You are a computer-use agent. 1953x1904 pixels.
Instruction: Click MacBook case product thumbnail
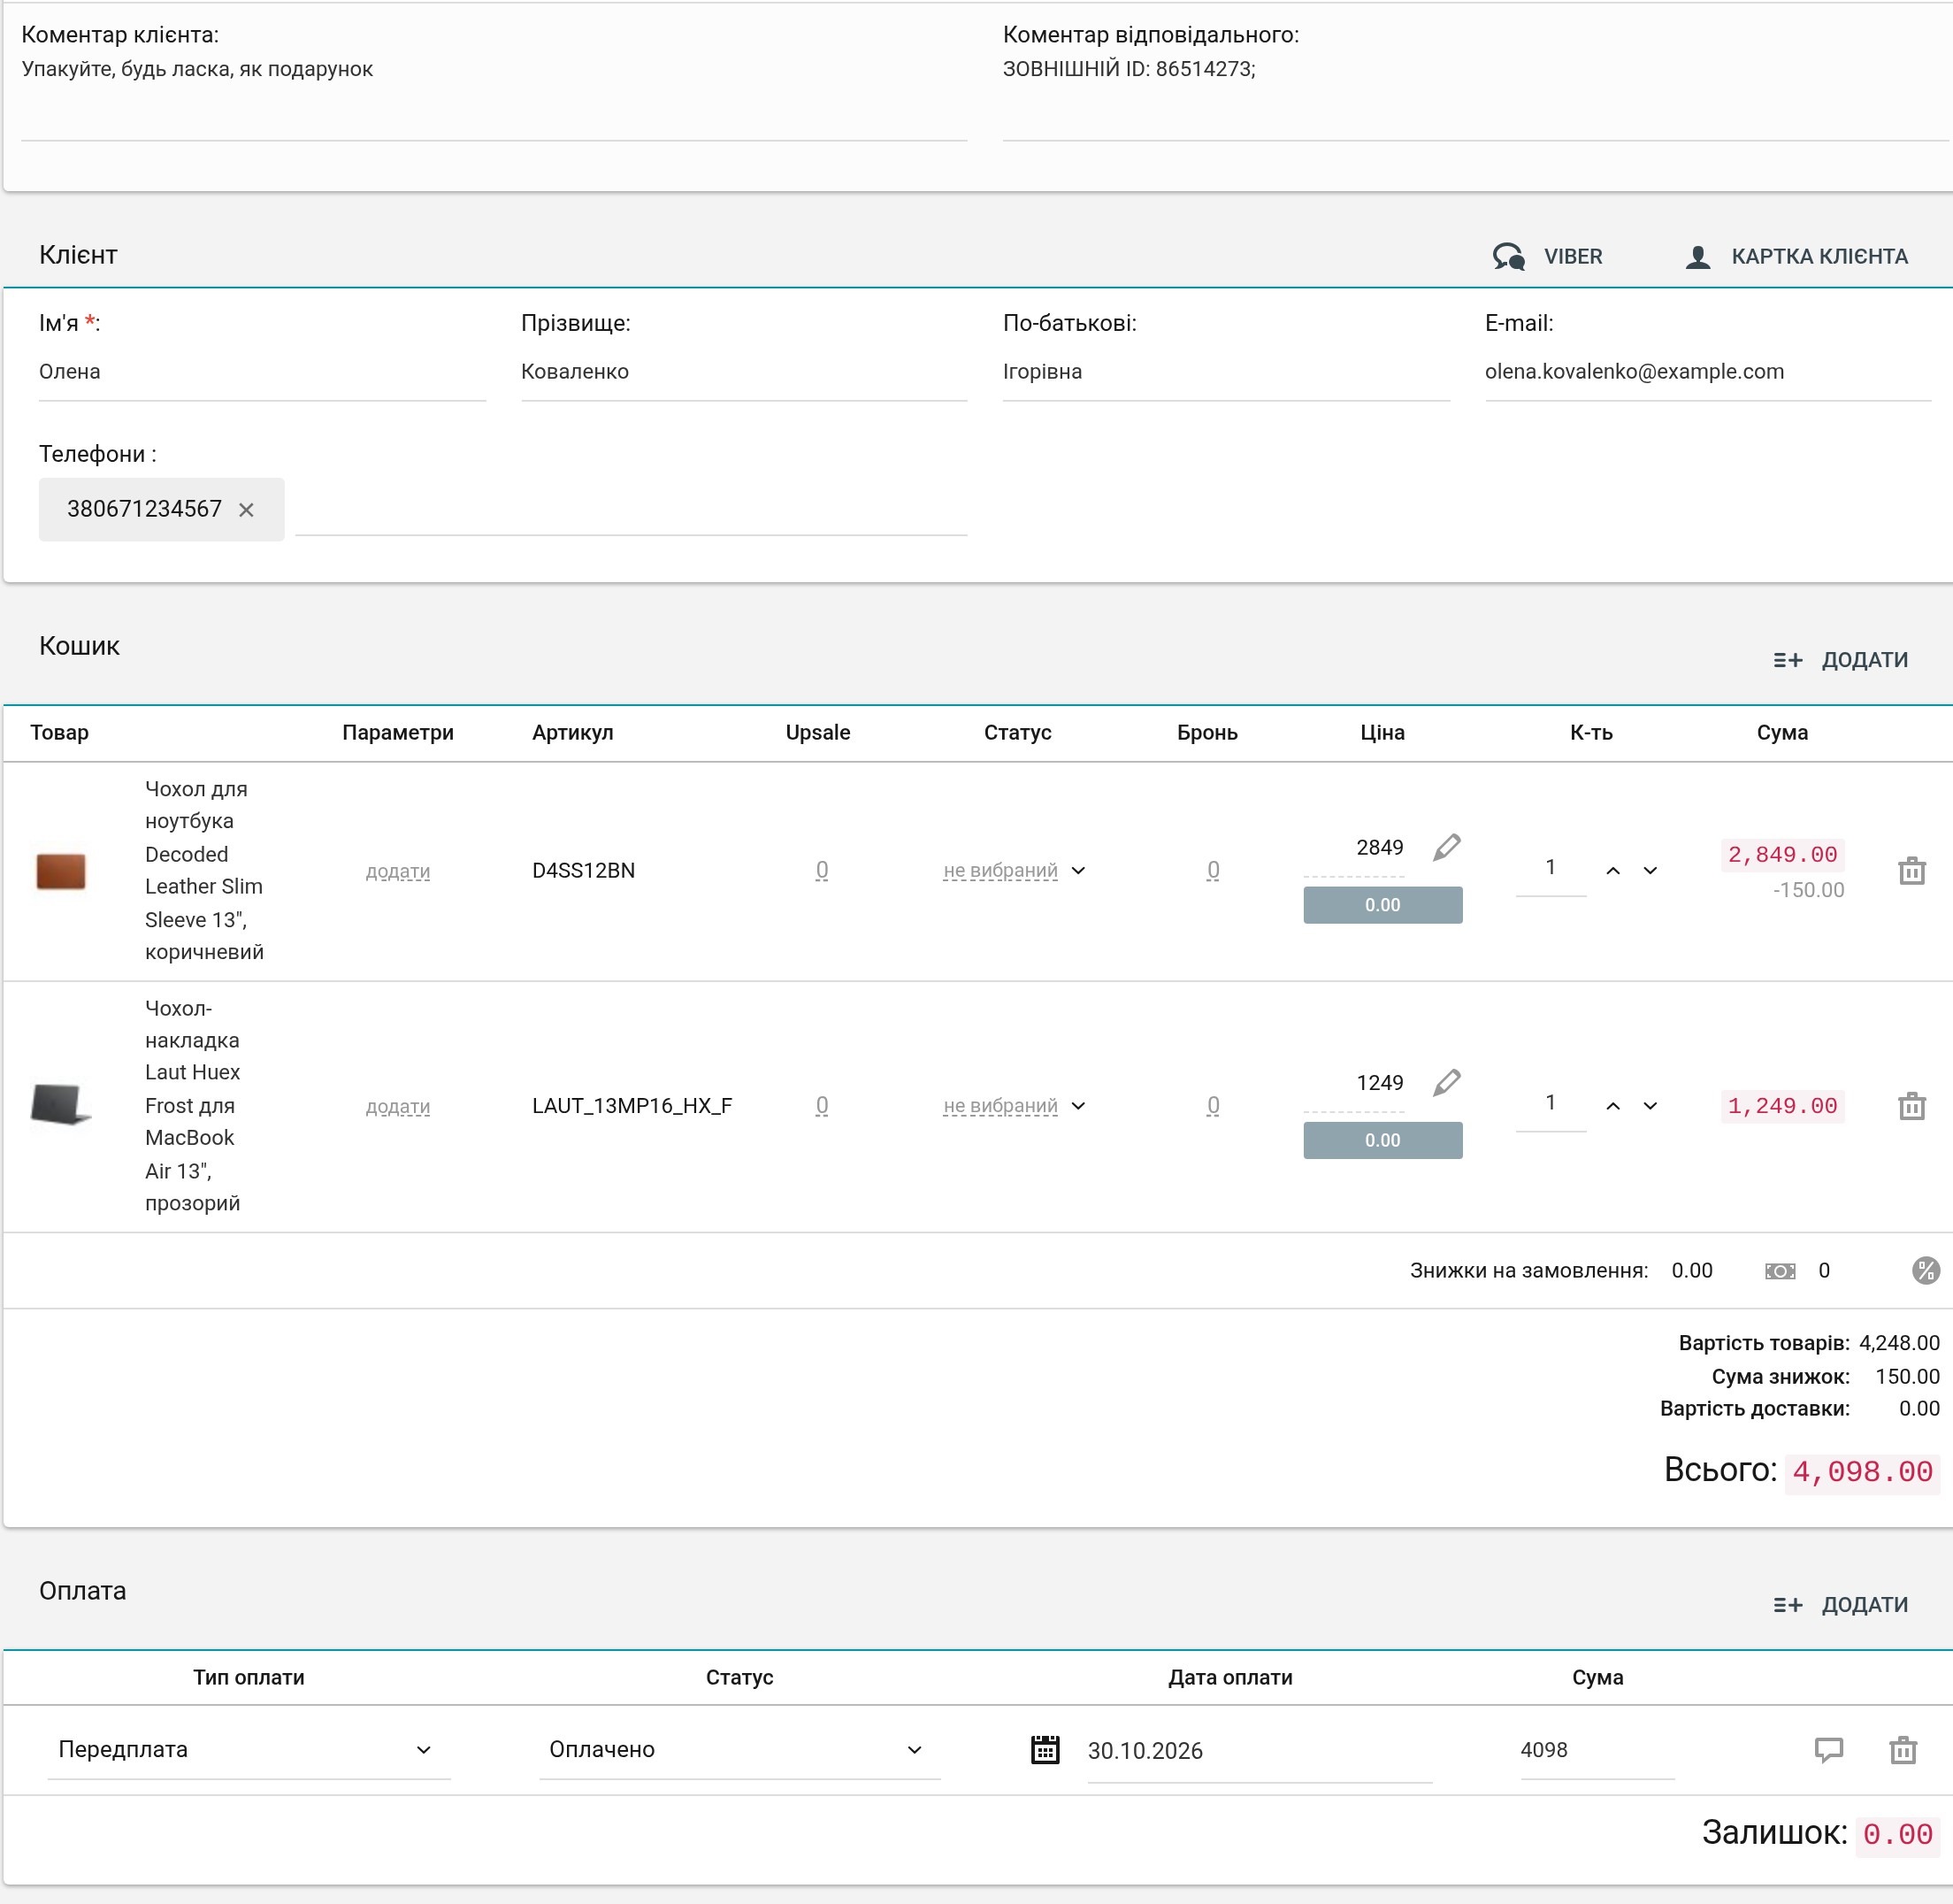[61, 1105]
